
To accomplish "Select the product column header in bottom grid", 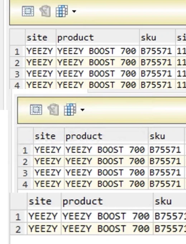I will coord(107,201).
